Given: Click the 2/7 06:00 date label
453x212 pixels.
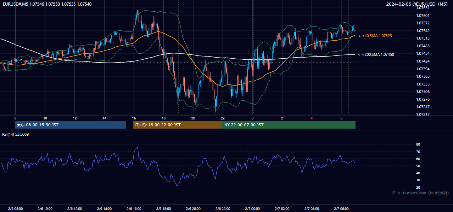Looking at the screenshot, I should tap(341, 209).
